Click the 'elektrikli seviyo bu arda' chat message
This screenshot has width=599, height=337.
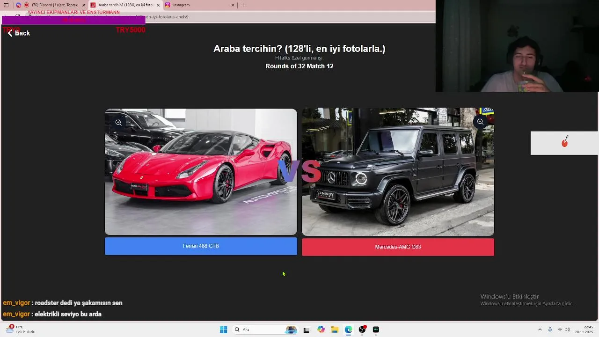[x=68, y=314]
